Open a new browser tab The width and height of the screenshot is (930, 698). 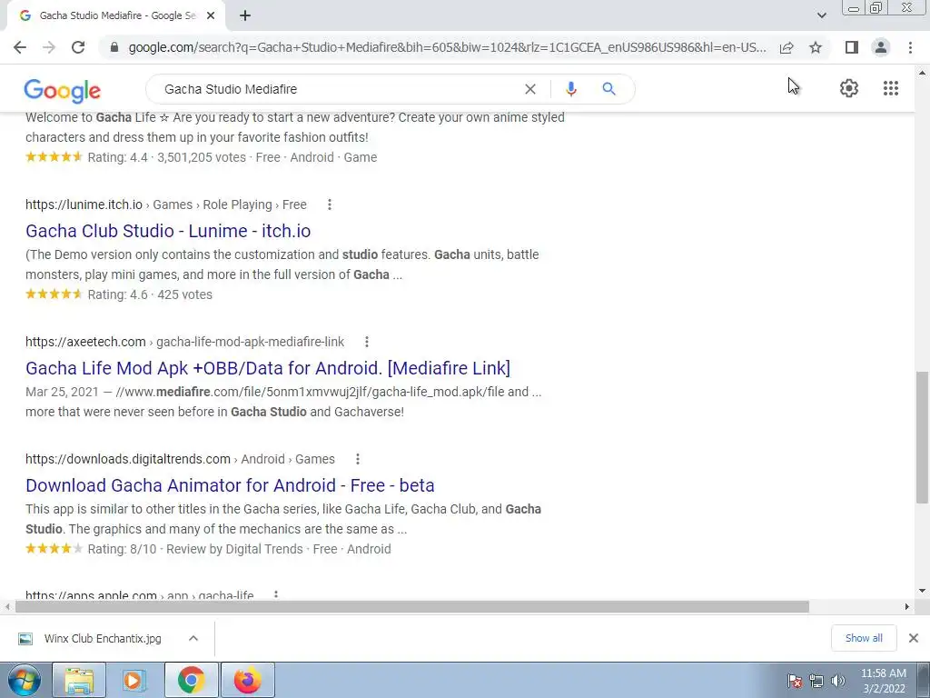[x=245, y=16]
